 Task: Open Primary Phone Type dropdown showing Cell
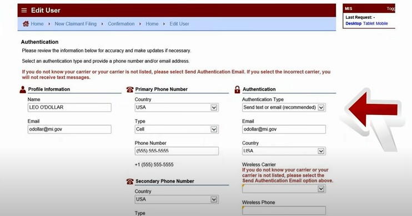[177, 129]
